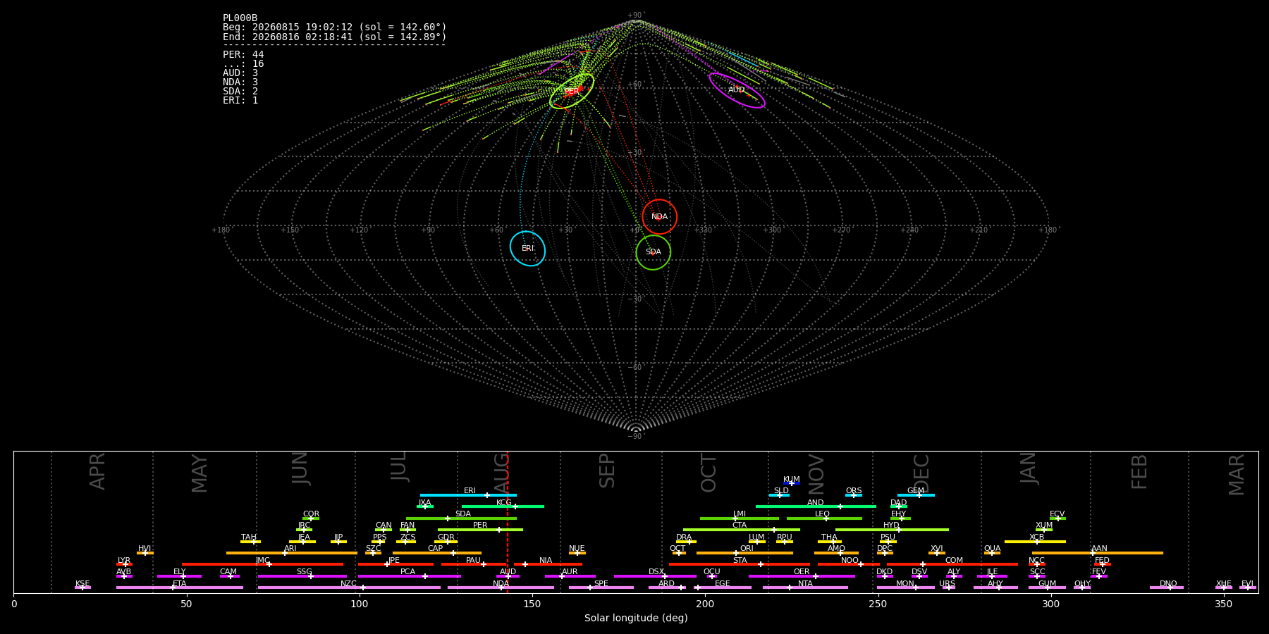Screen dimensions: 1269x634
Task: Click the cyan GEM shower bar
Action: pyautogui.click(x=916, y=495)
